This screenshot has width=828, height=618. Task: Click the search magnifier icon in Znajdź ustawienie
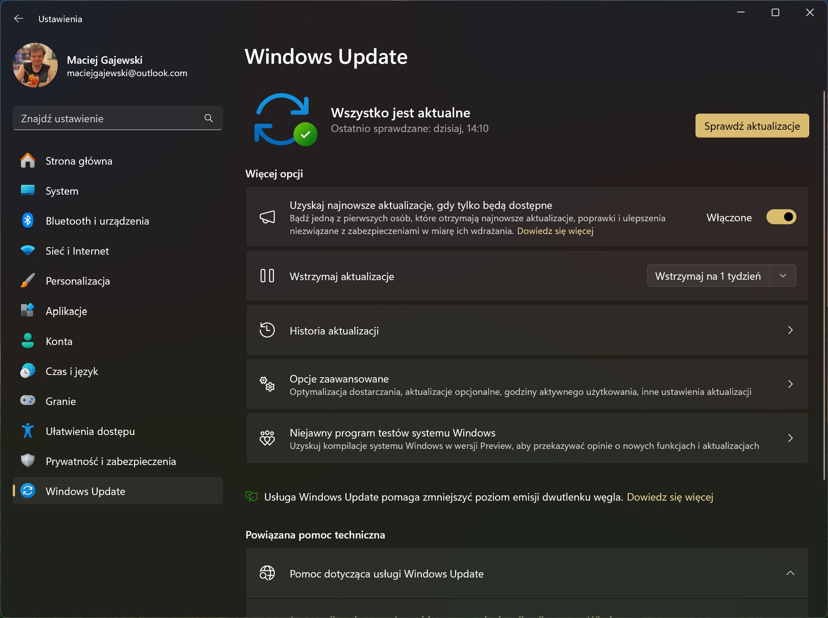[x=208, y=118]
